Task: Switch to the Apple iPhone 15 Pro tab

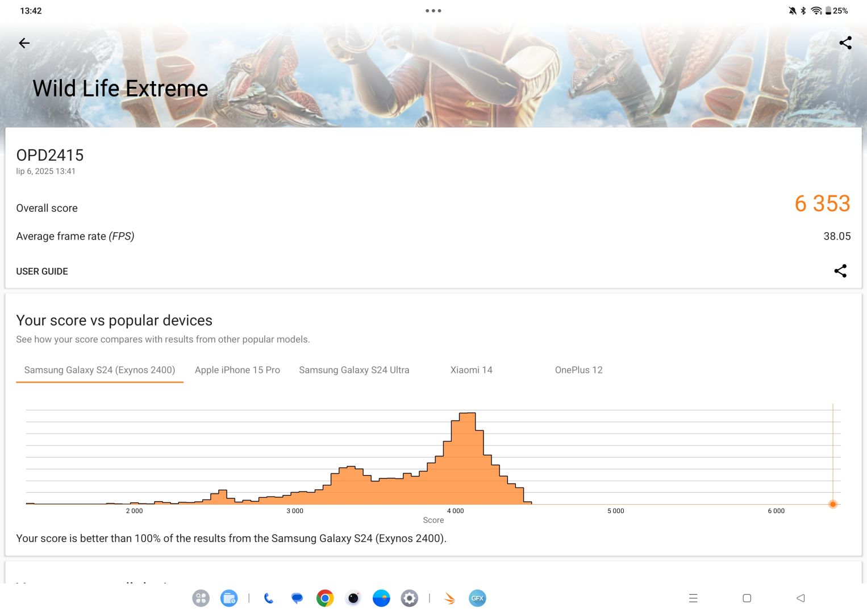Action: point(237,370)
